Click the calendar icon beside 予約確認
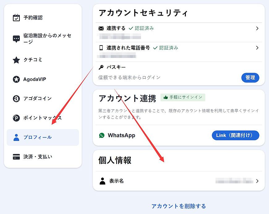269x214 pixels. (16, 18)
